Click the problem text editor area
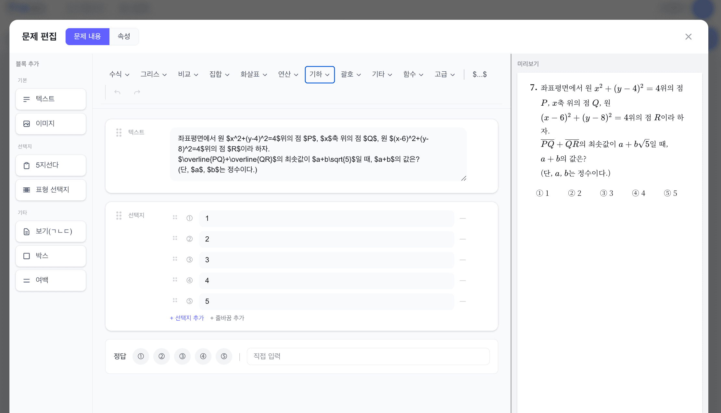This screenshot has width=721, height=413. point(318,154)
